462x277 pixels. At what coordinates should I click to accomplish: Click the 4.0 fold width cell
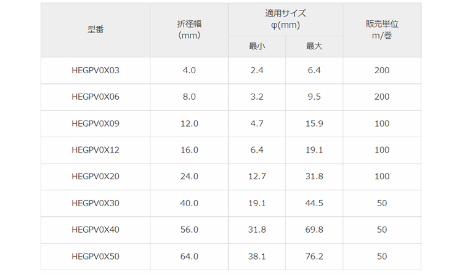189,70
